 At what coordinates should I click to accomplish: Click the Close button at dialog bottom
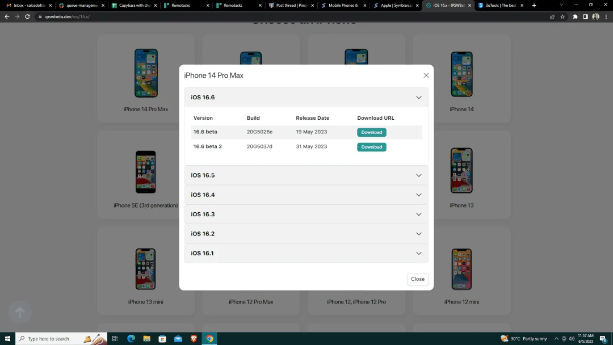[418, 279]
